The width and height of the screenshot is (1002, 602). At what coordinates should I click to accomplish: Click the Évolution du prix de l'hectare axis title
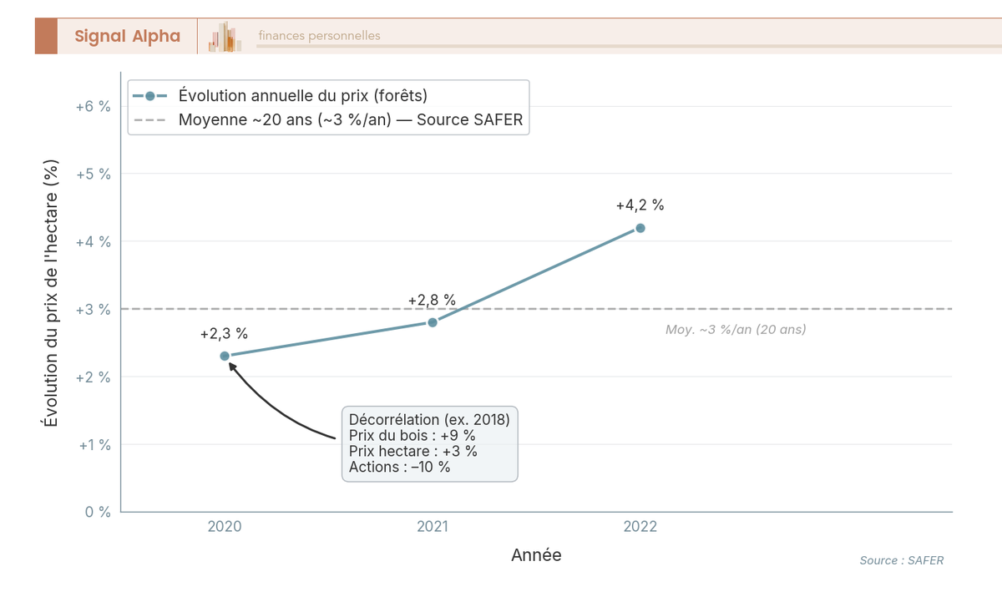pos(52,293)
